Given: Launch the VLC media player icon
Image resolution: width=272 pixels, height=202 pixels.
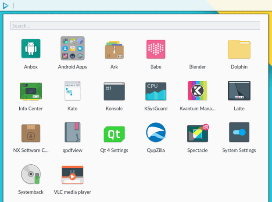Looking at the screenshot, I should 72,175.
